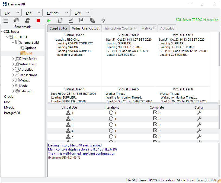Select Db2 in the benchmark tree
The width and height of the screenshot is (221, 183).
pos(7,102)
